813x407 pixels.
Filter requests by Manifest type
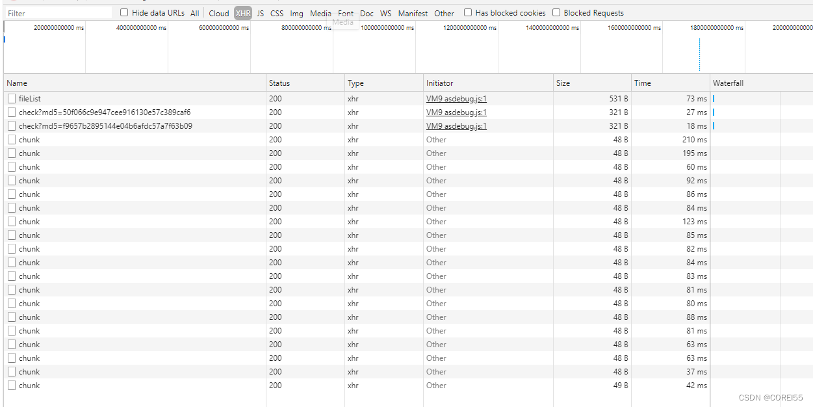click(413, 13)
